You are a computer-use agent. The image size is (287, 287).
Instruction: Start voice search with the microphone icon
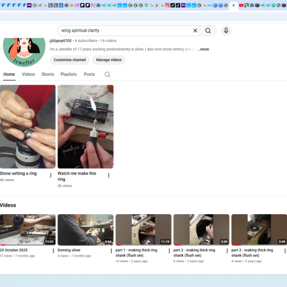226,30
